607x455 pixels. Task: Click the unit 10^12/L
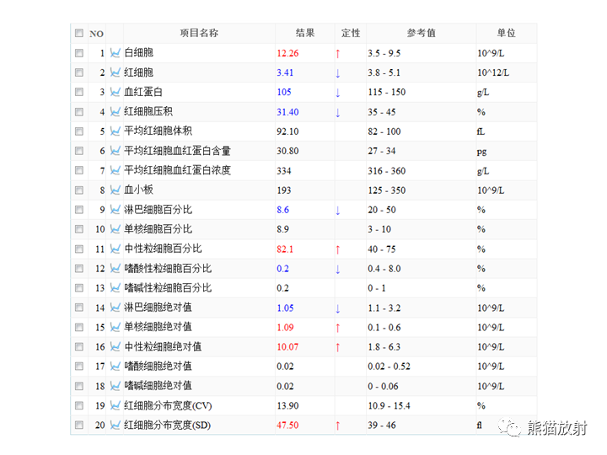[x=493, y=72]
